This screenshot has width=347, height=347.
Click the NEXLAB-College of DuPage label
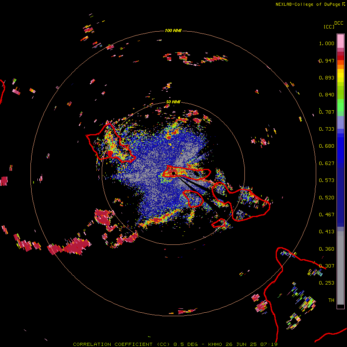[x=308, y=4]
